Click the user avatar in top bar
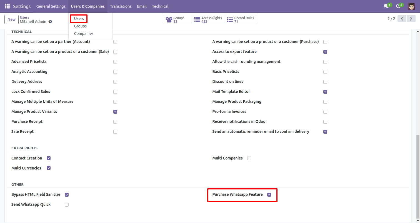This screenshot has height=223, width=420. coord(411,6)
